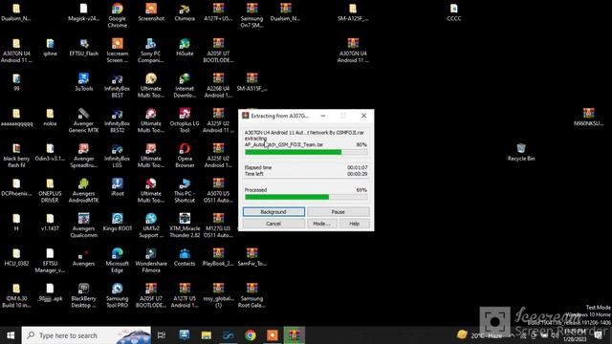Open the Screenshot desktop icon
Screen dimensions: 612x344
tap(151, 12)
